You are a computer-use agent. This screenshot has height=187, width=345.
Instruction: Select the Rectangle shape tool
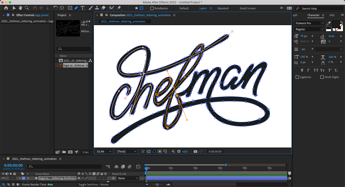point(70,8)
